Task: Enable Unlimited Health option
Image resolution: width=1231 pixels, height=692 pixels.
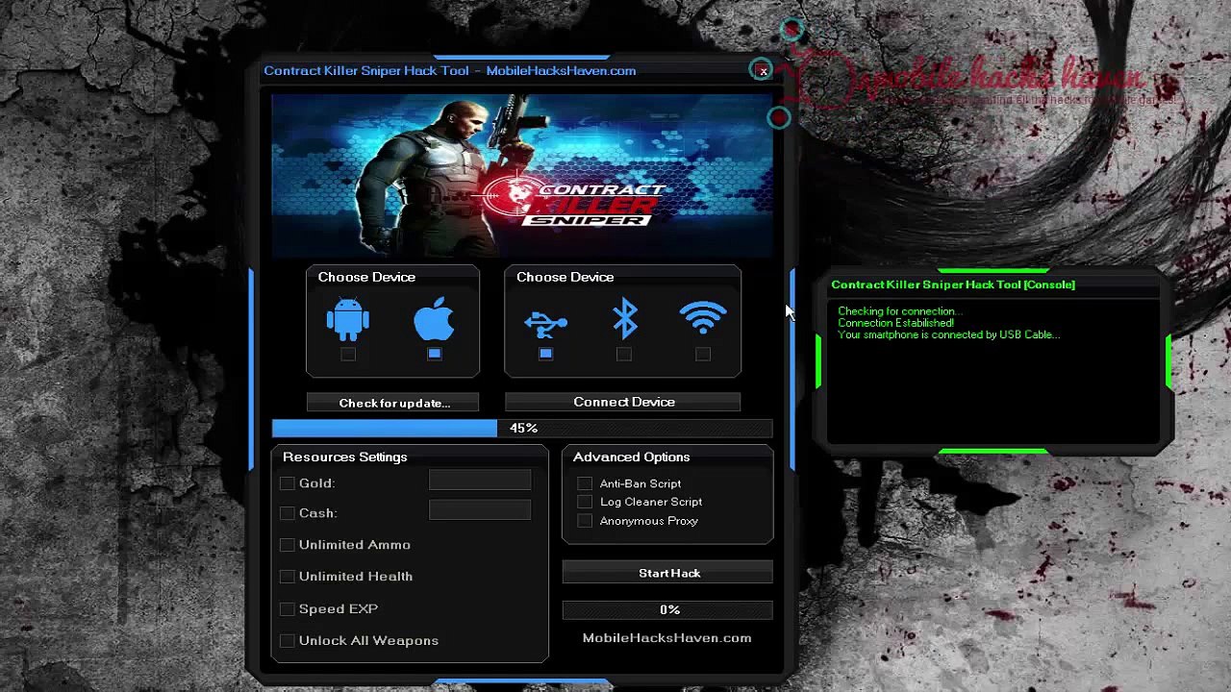Action: (288, 577)
